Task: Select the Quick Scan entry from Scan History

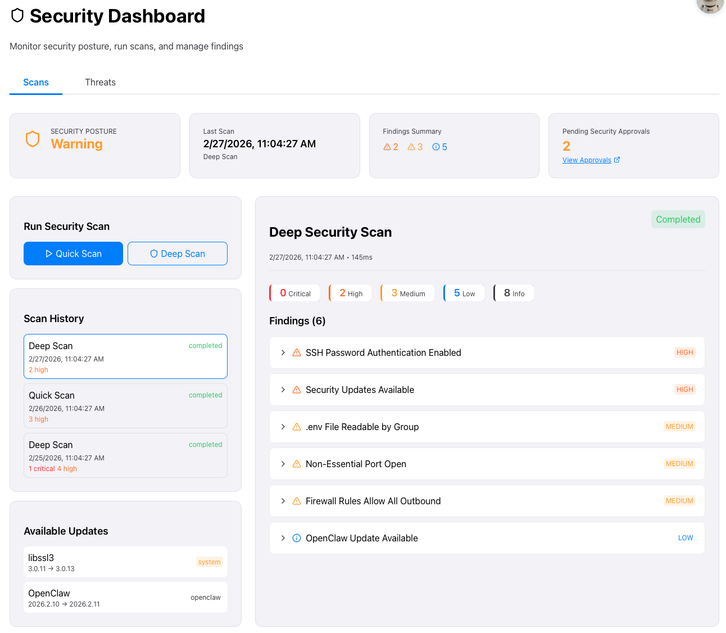Action: coord(125,406)
